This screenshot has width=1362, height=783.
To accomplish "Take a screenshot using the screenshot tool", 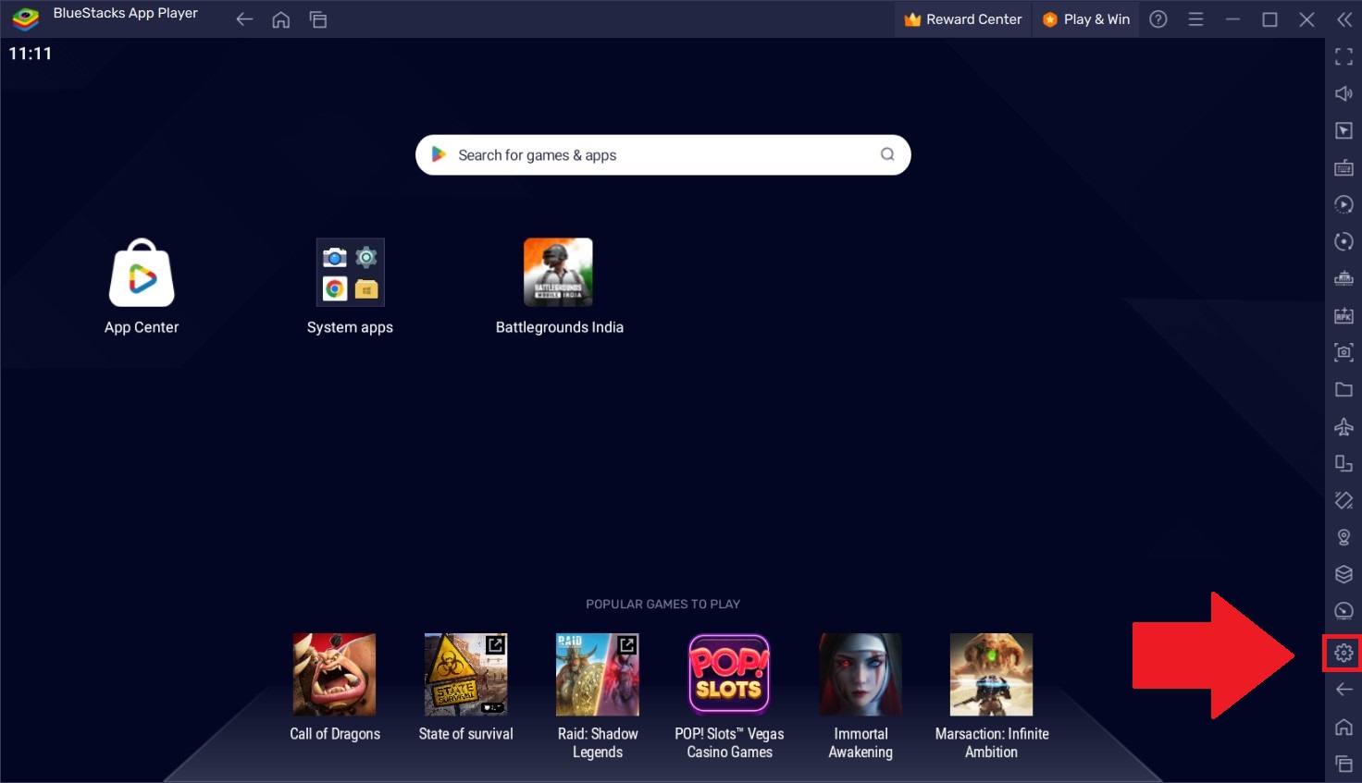I will pos(1343,352).
